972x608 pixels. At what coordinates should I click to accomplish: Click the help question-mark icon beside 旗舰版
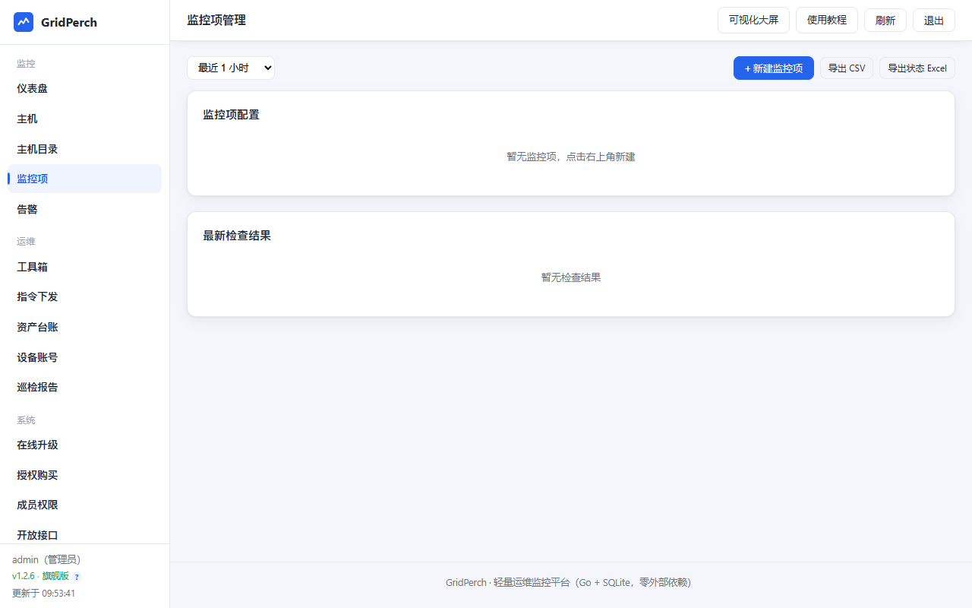[x=77, y=577]
